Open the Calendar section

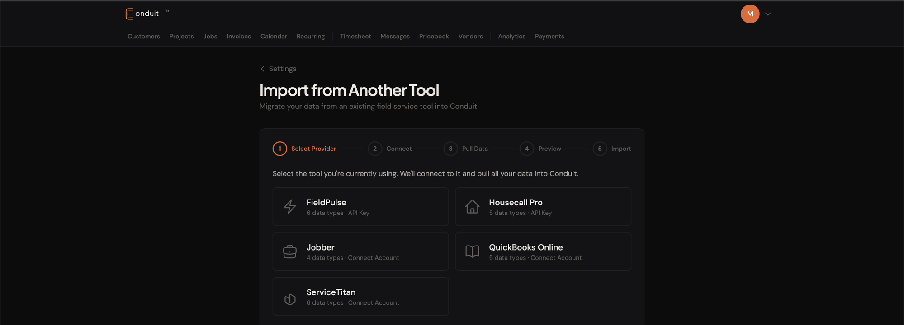click(274, 37)
